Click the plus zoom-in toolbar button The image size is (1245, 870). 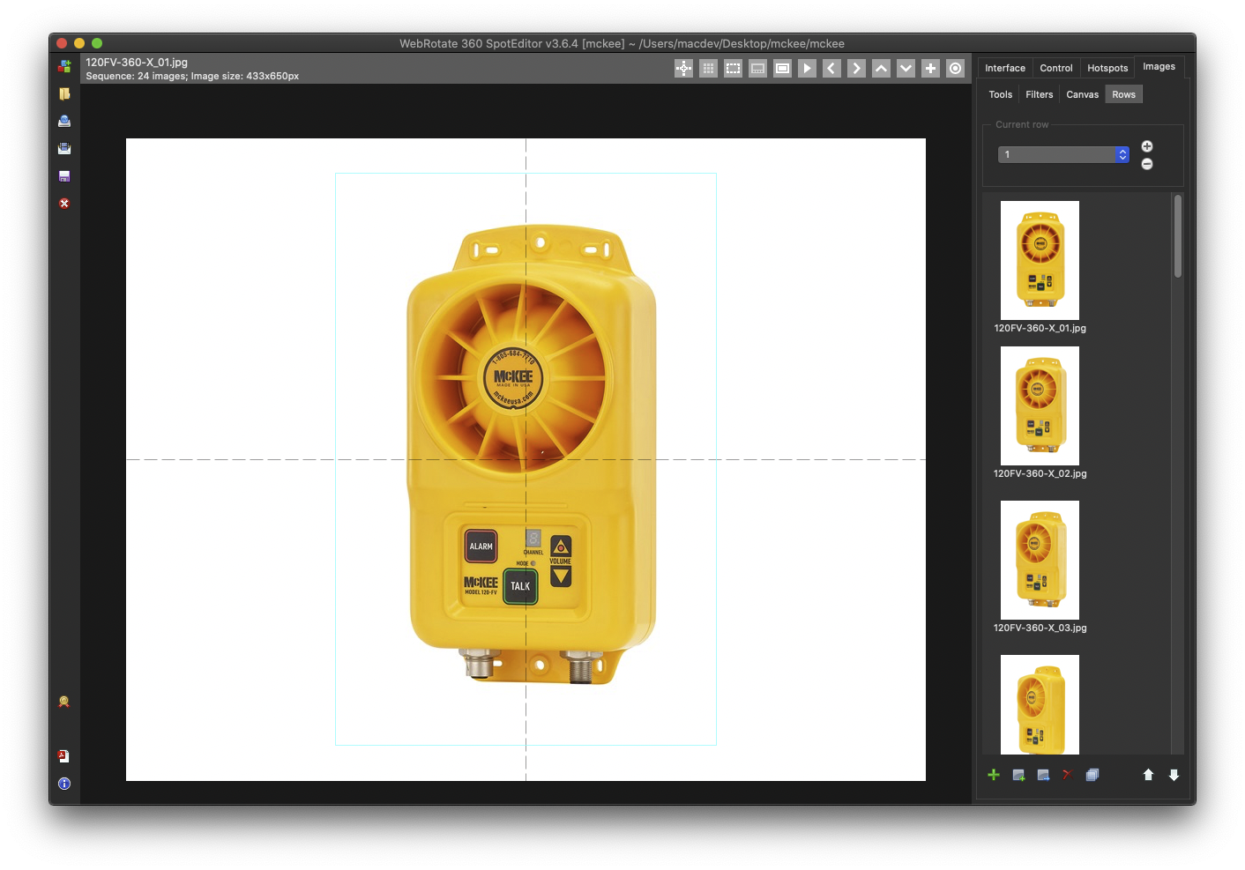tap(930, 68)
